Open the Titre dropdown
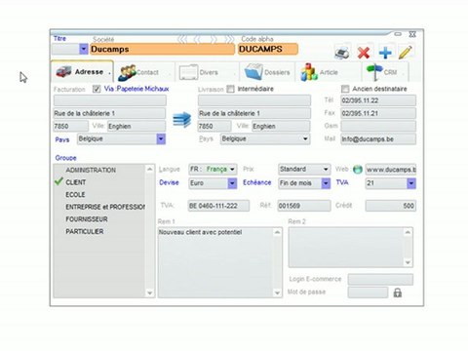Image resolution: width=468 pixels, height=351 pixels. (x=84, y=49)
